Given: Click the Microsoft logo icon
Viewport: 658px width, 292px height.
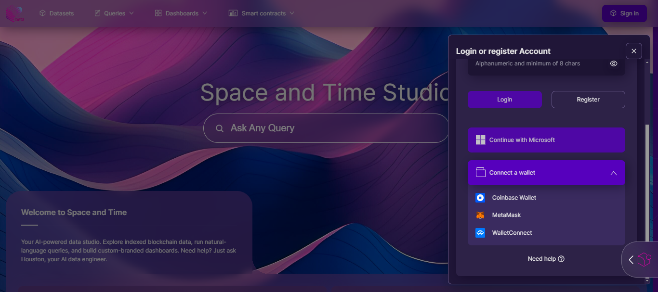Looking at the screenshot, I should tap(480, 140).
